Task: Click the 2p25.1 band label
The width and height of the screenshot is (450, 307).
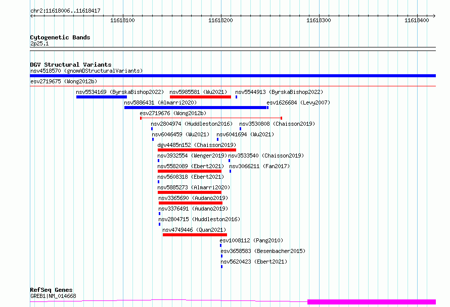Action: click(x=39, y=43)
